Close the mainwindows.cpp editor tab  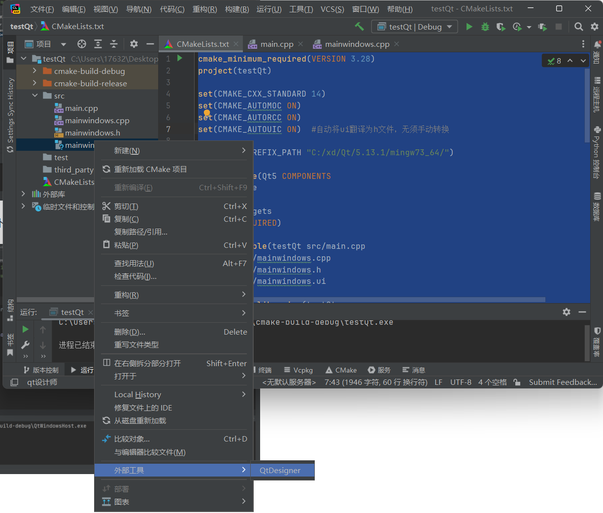pyautogui.click(x=397, y=44)
